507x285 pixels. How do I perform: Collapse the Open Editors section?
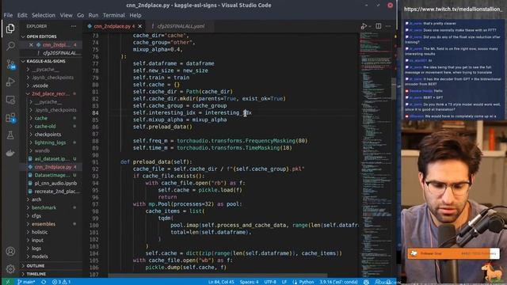(41, 36)
